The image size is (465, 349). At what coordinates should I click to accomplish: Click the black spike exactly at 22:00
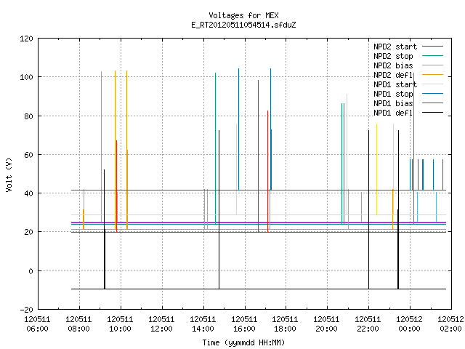(369, 209)
